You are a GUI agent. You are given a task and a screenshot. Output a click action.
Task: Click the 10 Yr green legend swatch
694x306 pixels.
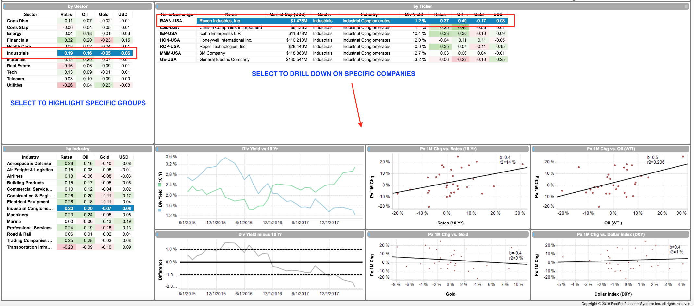[160, 185]
